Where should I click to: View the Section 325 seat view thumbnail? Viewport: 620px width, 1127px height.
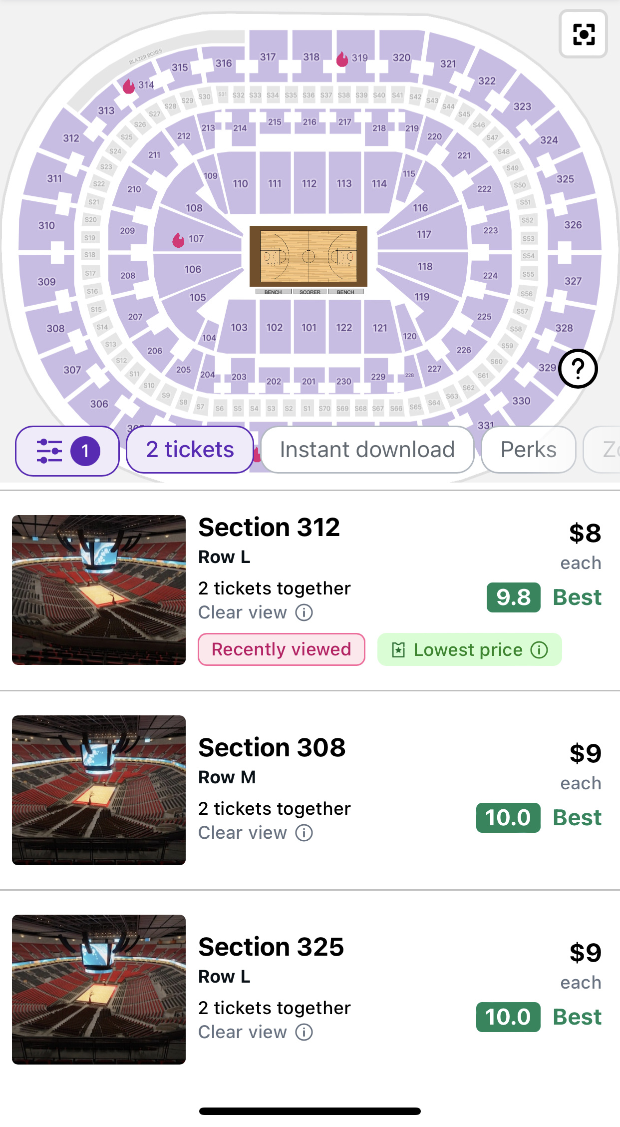pos(99,989)
